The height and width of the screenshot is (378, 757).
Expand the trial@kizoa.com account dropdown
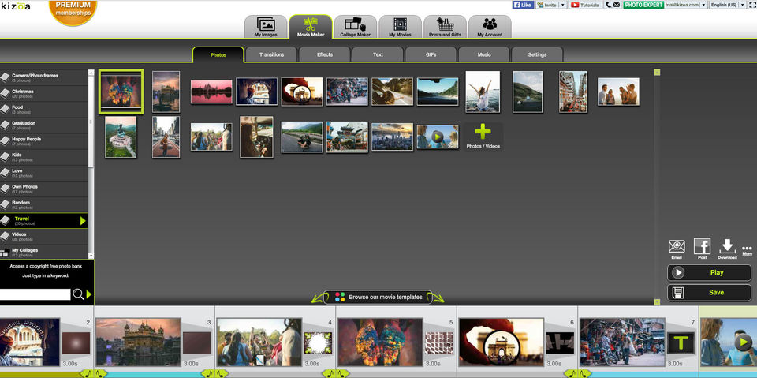click(703, 5)
